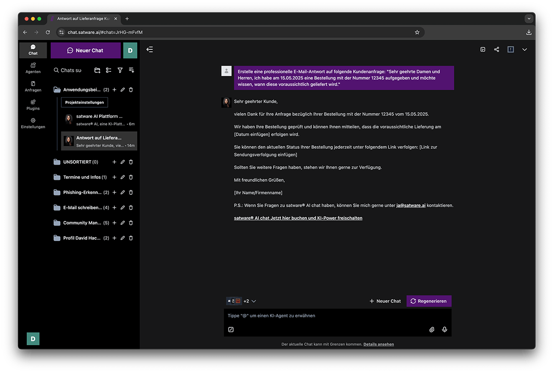Switch to the Chat section
This screenshot has width=553, height=372.
pyautogui.click(x=33, y=50)
